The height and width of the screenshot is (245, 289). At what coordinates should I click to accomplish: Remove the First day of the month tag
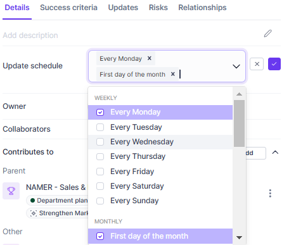click(173, 74)
